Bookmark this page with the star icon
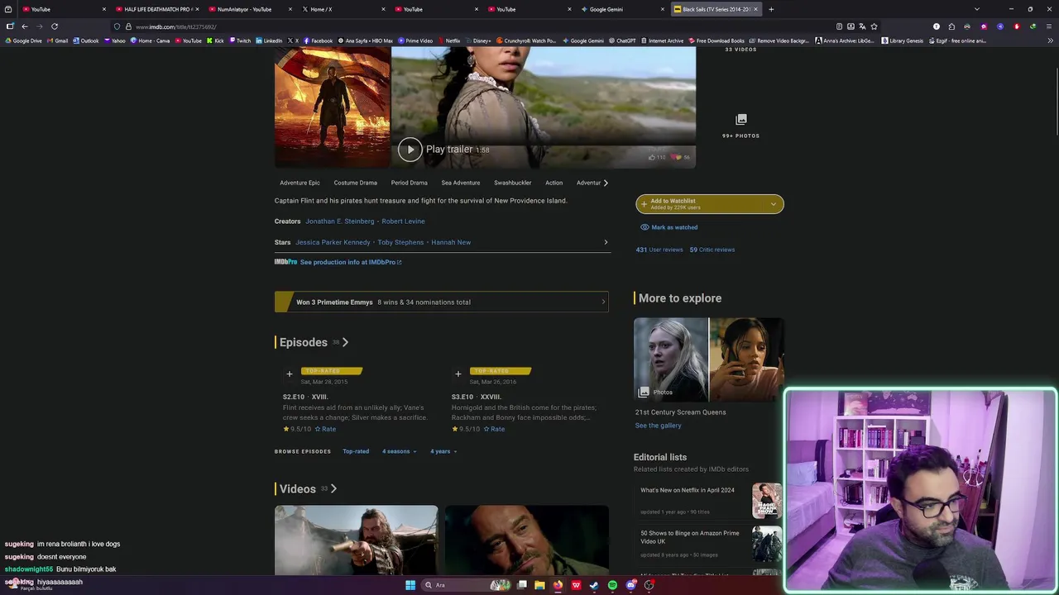1059x595 pixels. point(874,26)
